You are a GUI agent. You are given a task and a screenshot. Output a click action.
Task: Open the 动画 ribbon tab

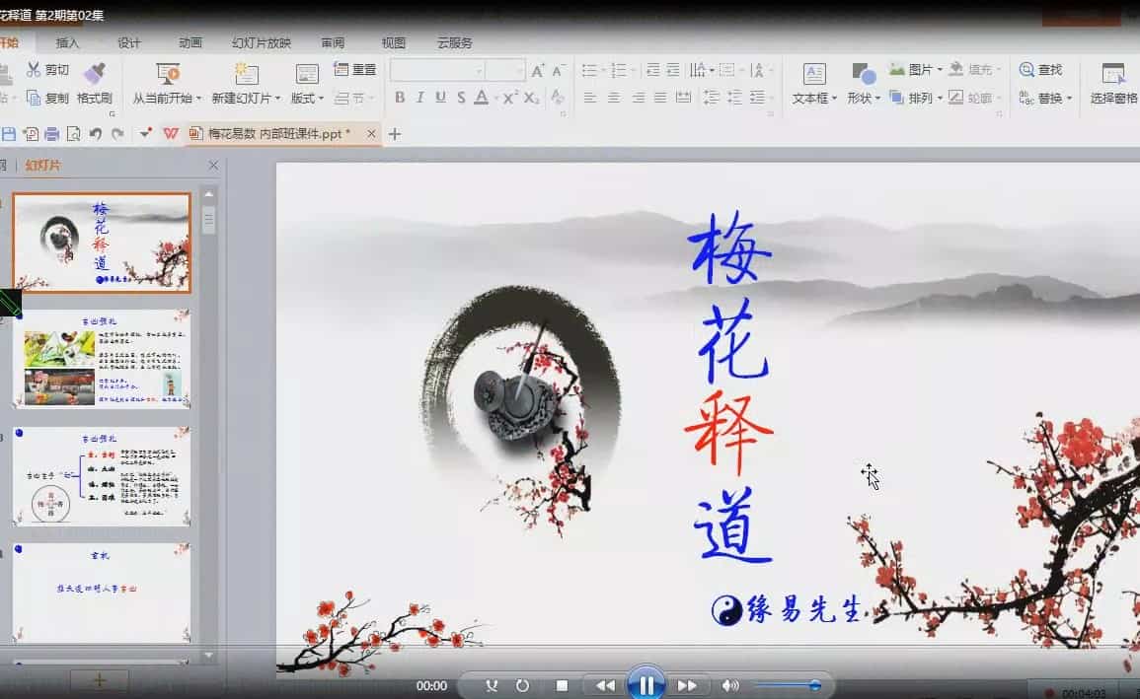point(190,42)
